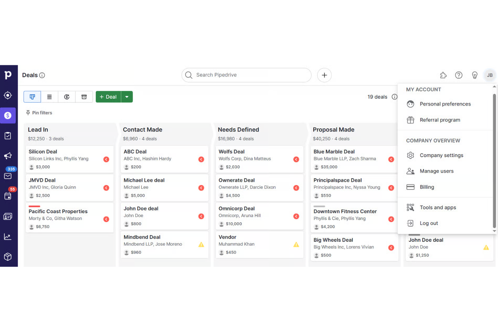The width and height of the screenshot is (498, 332).
Task: Open Leads target icon in sidebar
Action: [x=8, y=96]
